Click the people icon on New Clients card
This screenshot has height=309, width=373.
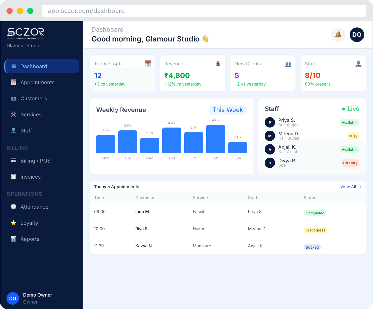(288, 64)
